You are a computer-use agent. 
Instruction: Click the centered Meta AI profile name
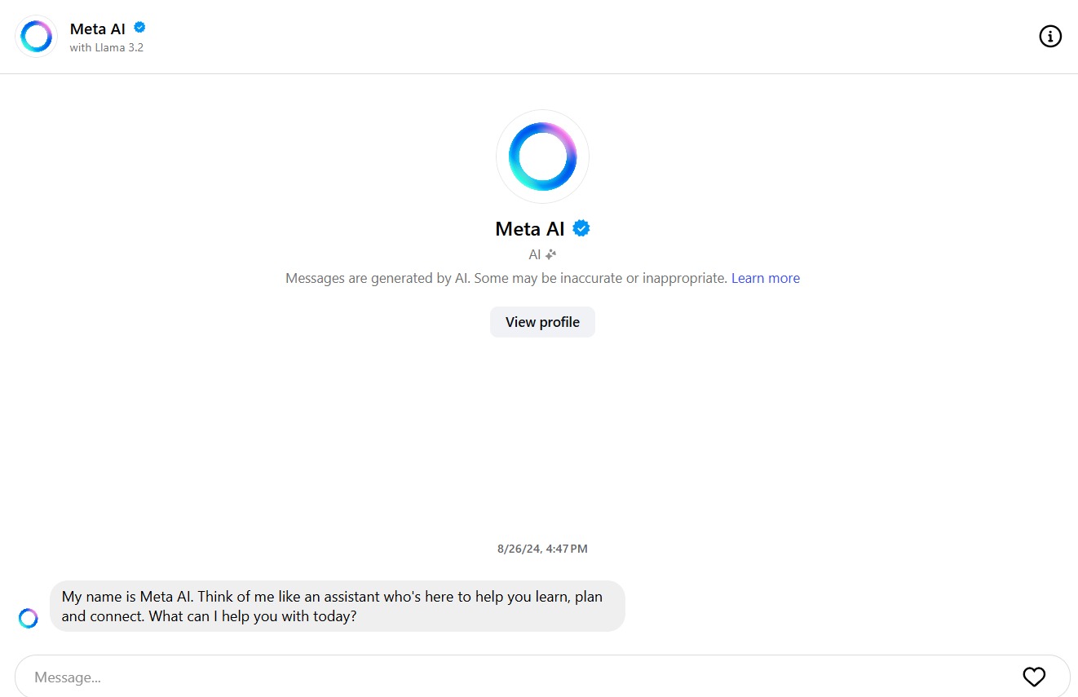click(530, 229)
